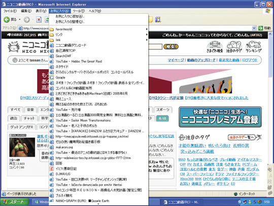Click the Windows スタート button
The height and width of the screenshot is (206, 274).
point(15,202)
